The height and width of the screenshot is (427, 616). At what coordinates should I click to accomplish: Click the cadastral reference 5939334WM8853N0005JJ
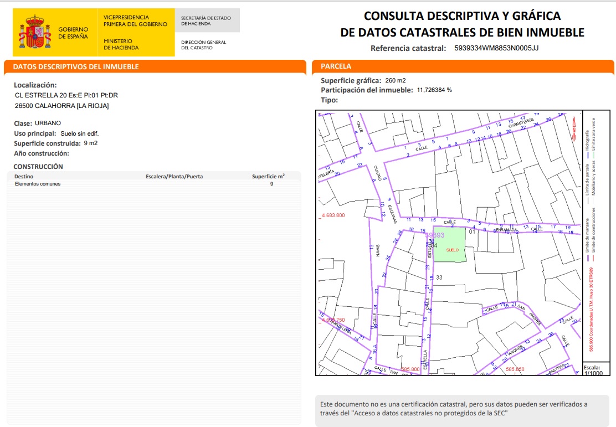pyautogui.click(x=496, y=48)
